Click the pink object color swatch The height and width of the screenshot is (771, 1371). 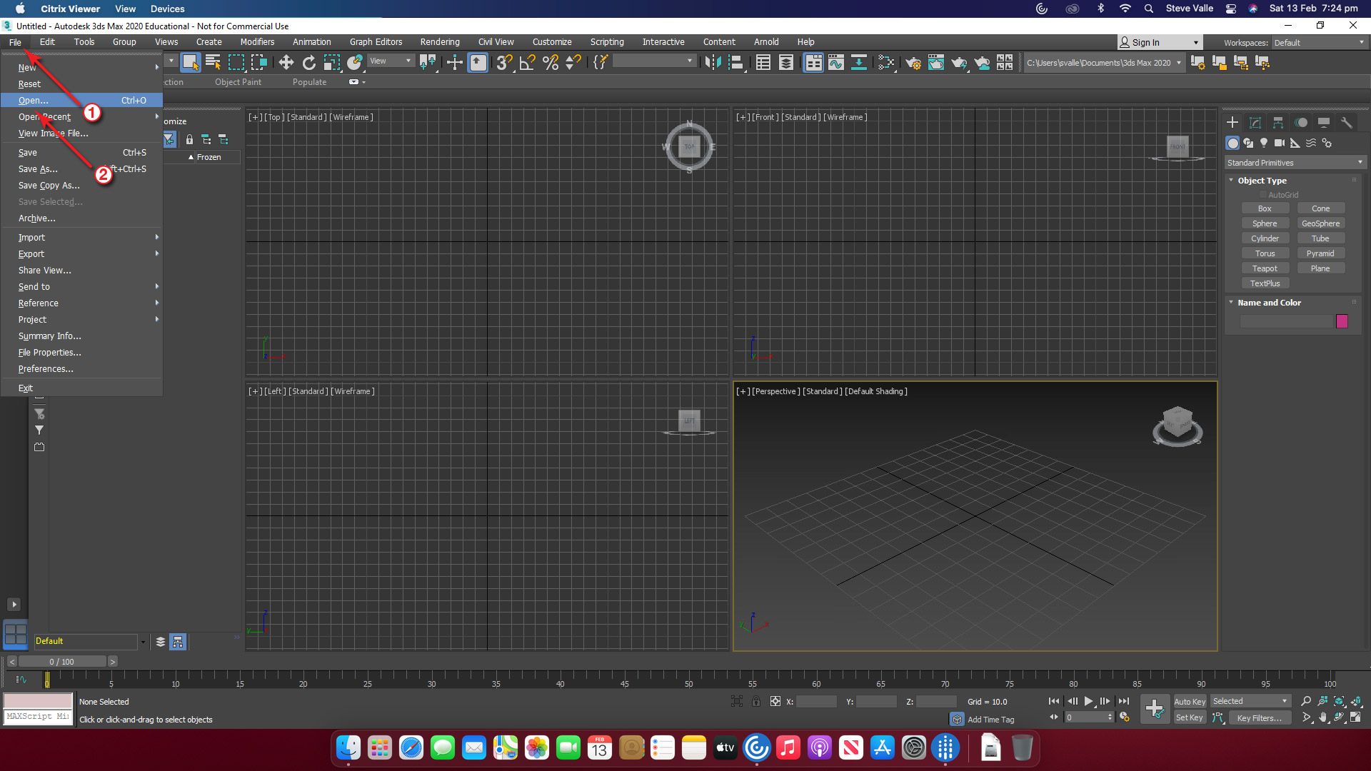coord(1342,321)
